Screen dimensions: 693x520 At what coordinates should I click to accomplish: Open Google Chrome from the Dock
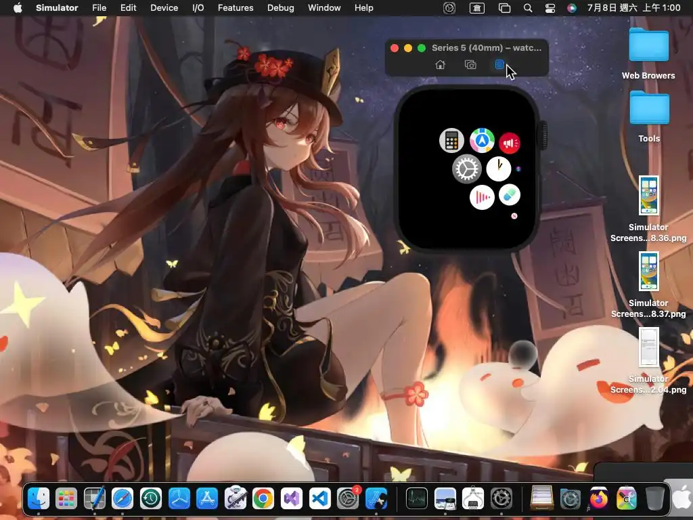[x=263, y=499]
